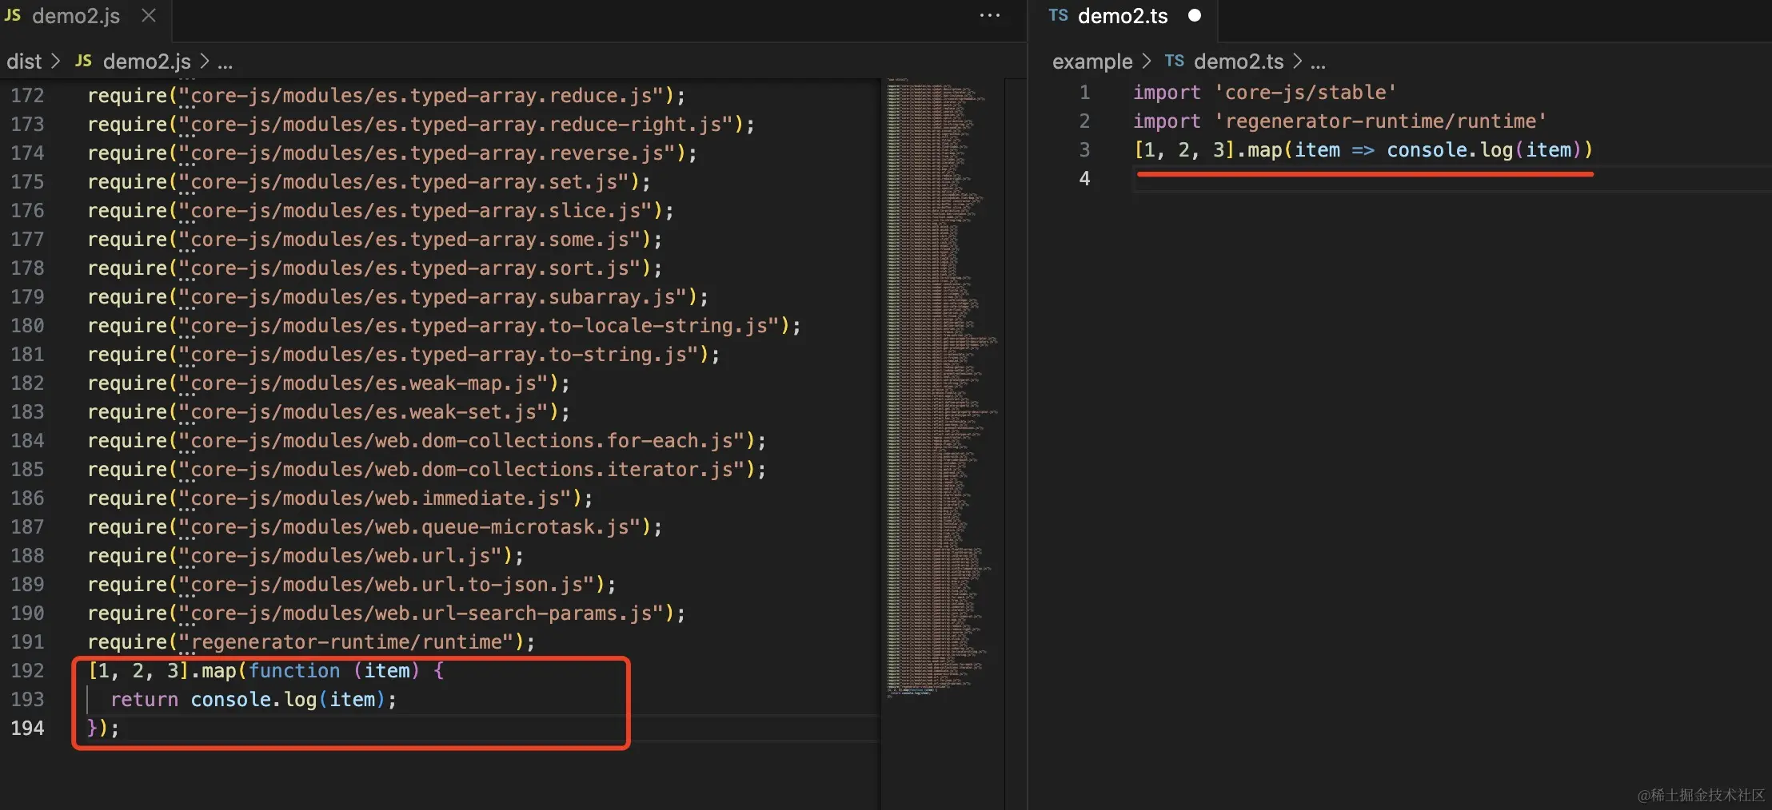The image size is (1772, 810).
Task: Click the JS icon in the left editor breadcrumb
Action: click(83, 61)
